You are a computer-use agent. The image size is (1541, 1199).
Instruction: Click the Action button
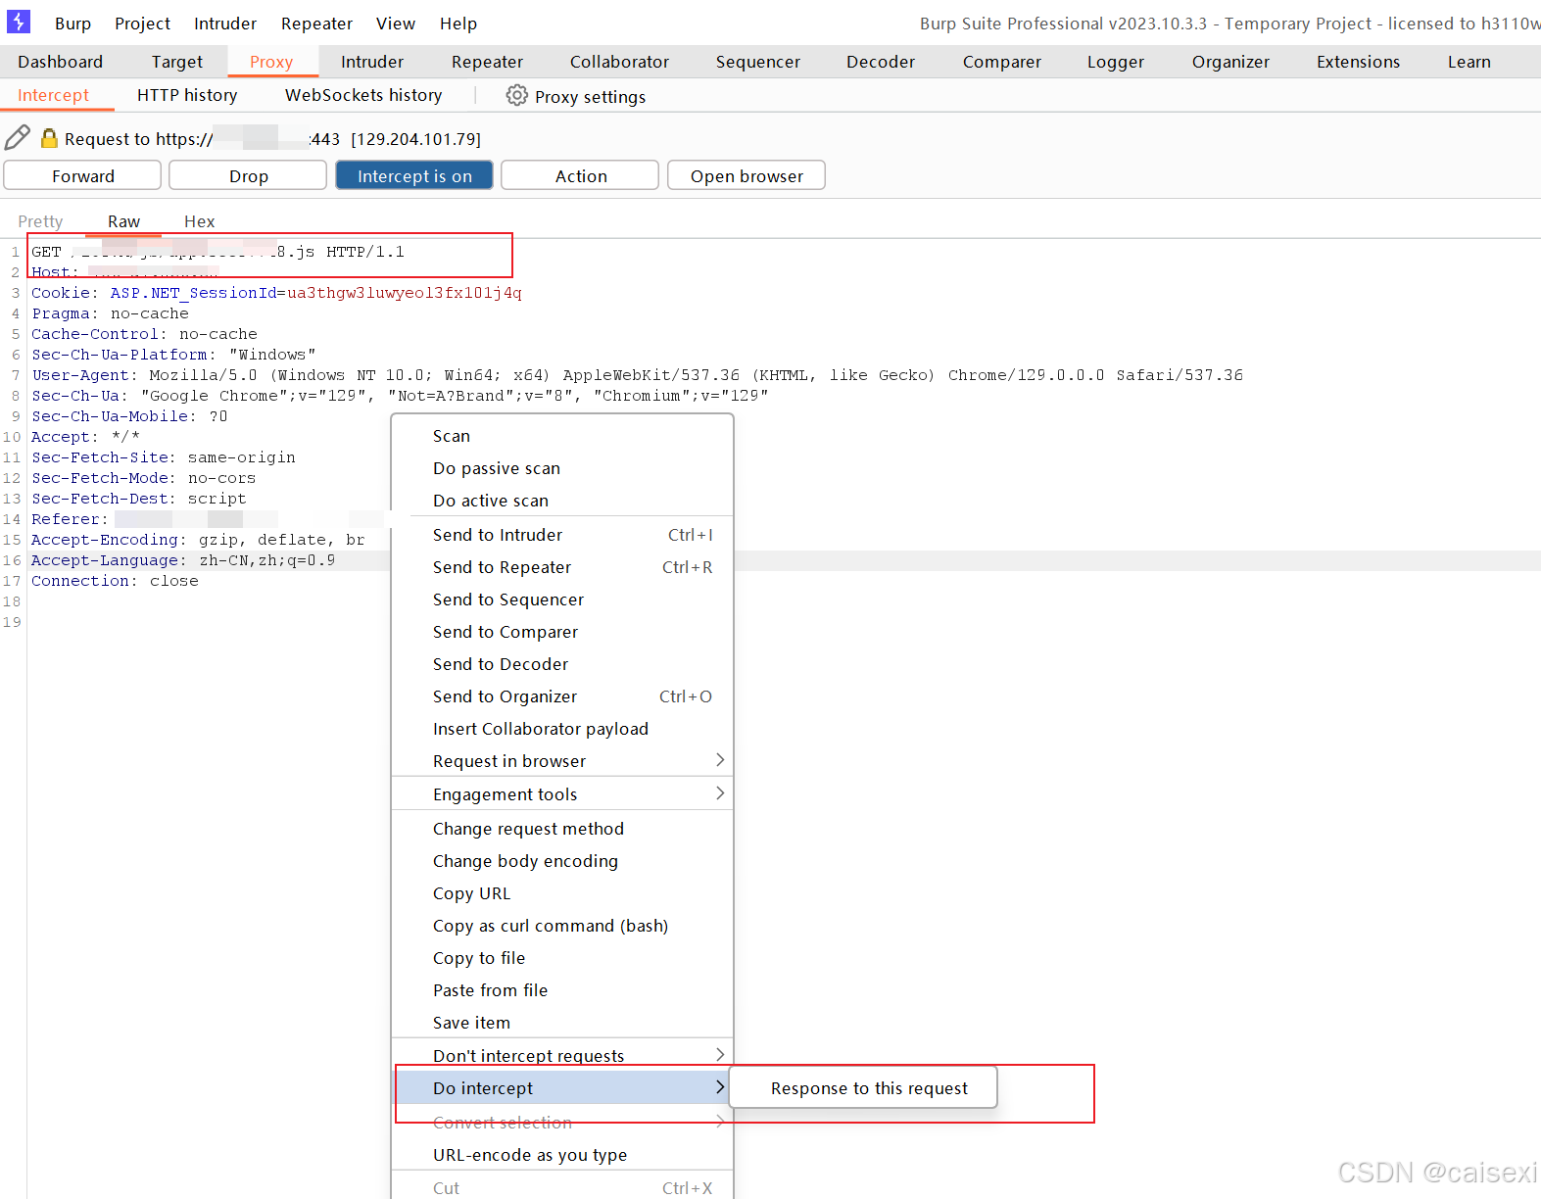580,175
